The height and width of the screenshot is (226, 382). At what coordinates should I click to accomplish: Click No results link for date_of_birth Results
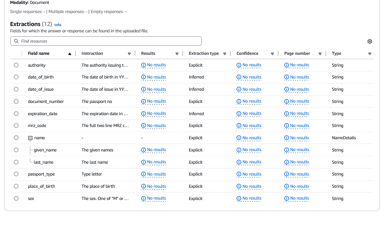coord(156,77)
